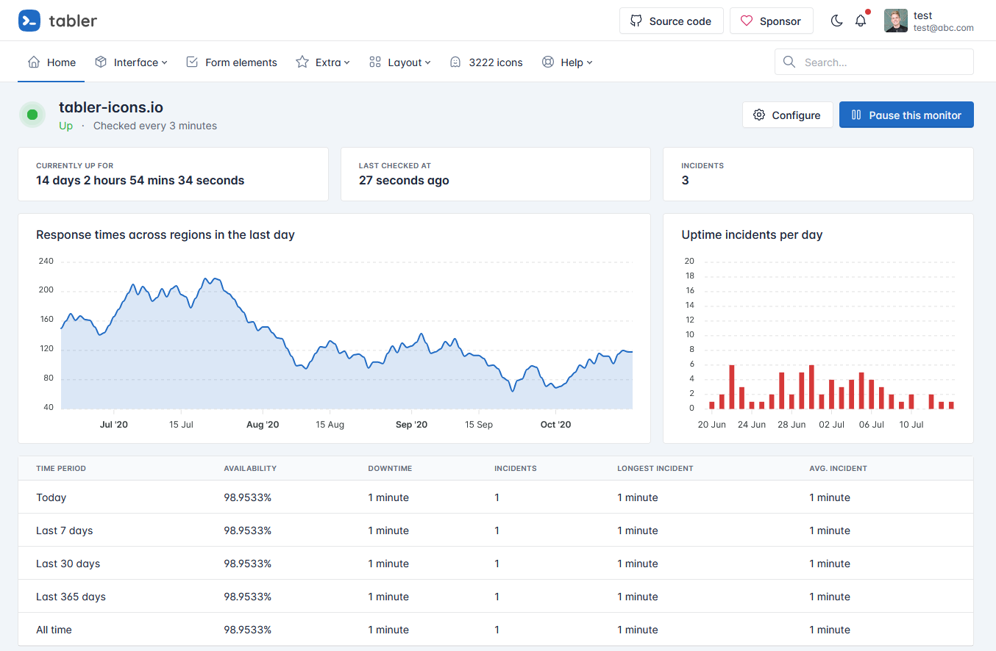Go to the Home tab
Viewport: 996px width, 651px height.
click(51, 62)
